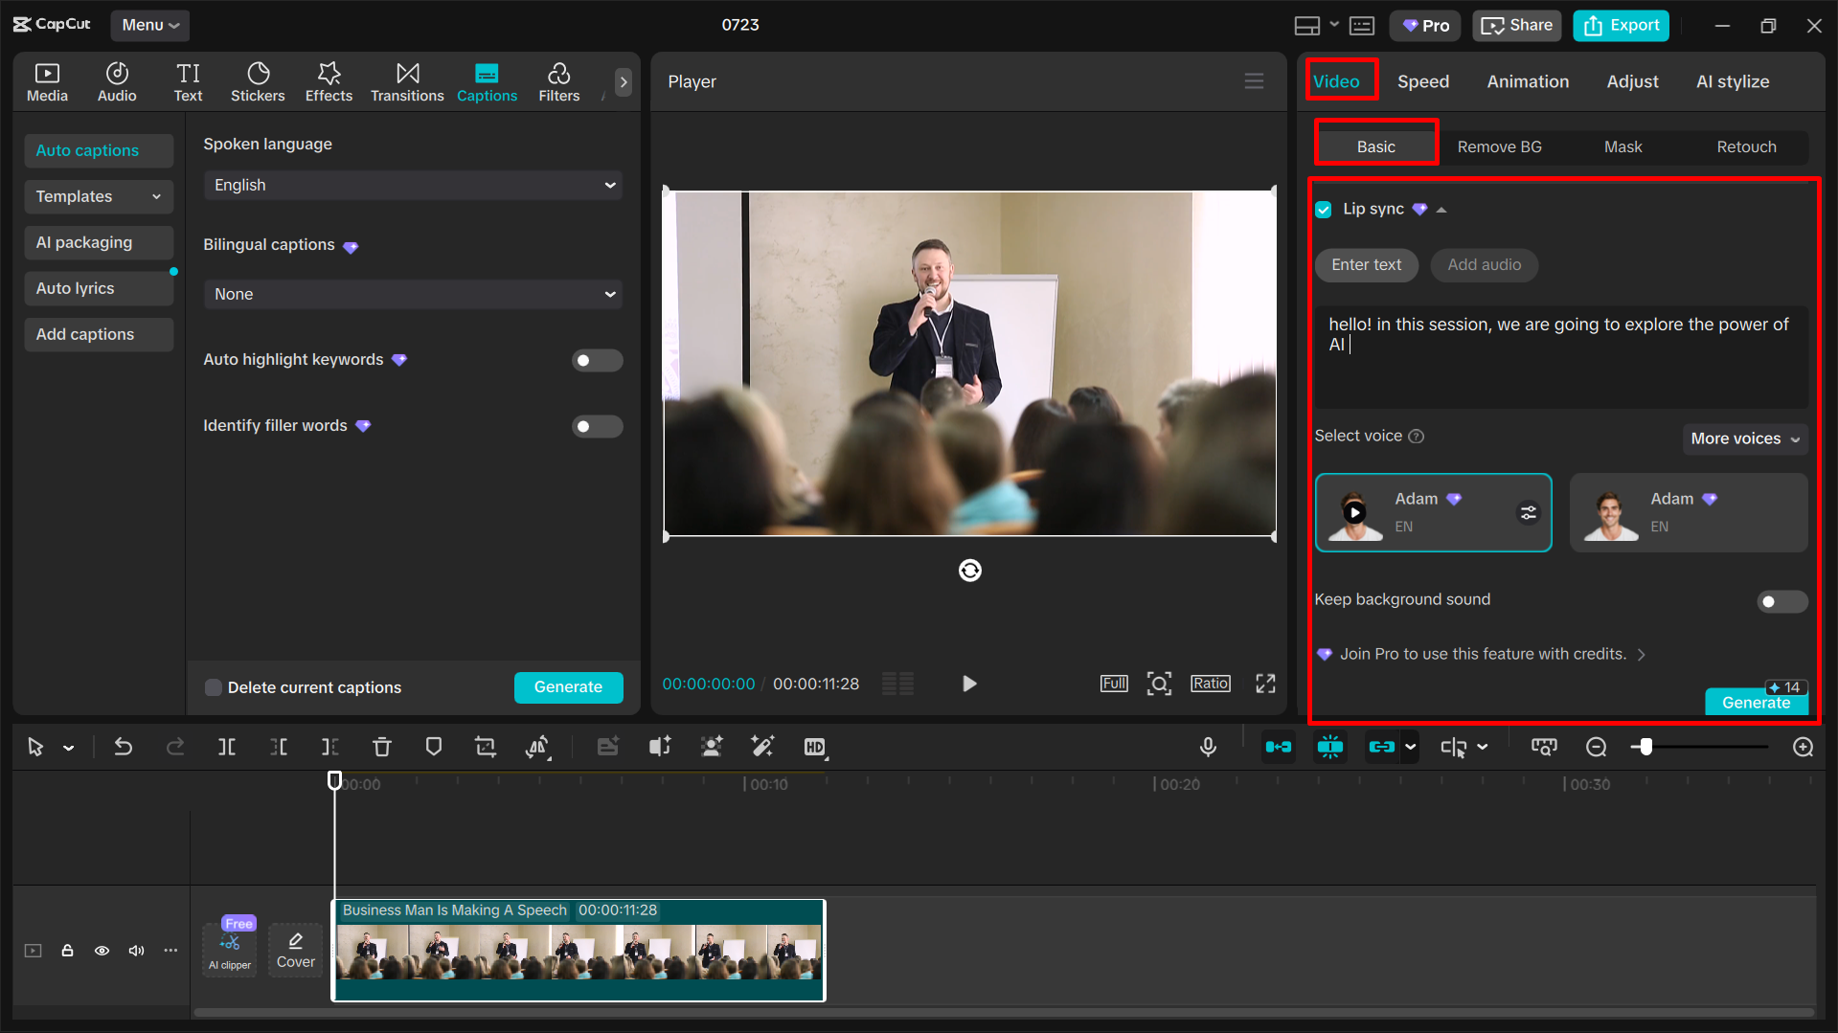
Task: Switch to the Transitions panel
Action: tap(407, 81)
